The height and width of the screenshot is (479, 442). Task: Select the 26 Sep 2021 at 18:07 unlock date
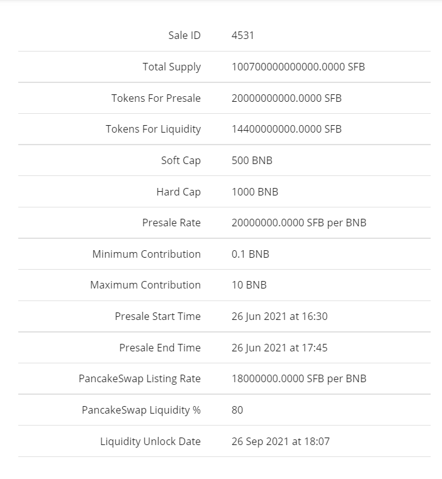280,442
